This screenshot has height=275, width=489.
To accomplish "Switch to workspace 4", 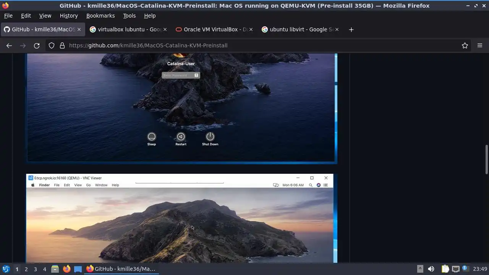I will (44, 269).
